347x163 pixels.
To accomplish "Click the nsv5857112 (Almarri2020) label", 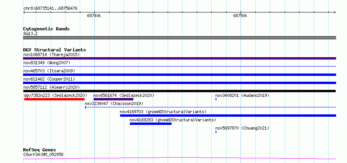I will coord(51,87).
